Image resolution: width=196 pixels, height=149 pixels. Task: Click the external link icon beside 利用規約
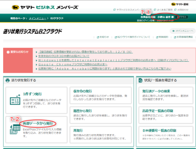157,37
